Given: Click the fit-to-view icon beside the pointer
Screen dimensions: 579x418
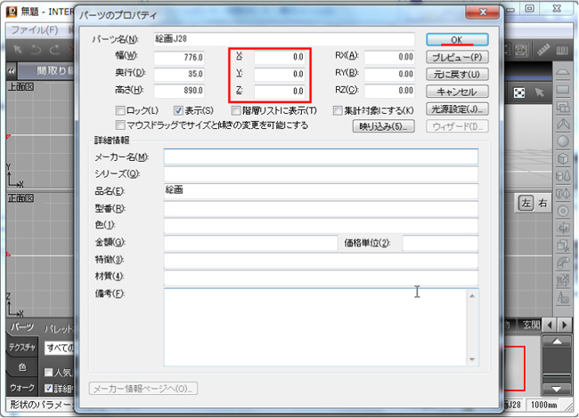Looking at the screenshot, I should [x=519, y=93].
